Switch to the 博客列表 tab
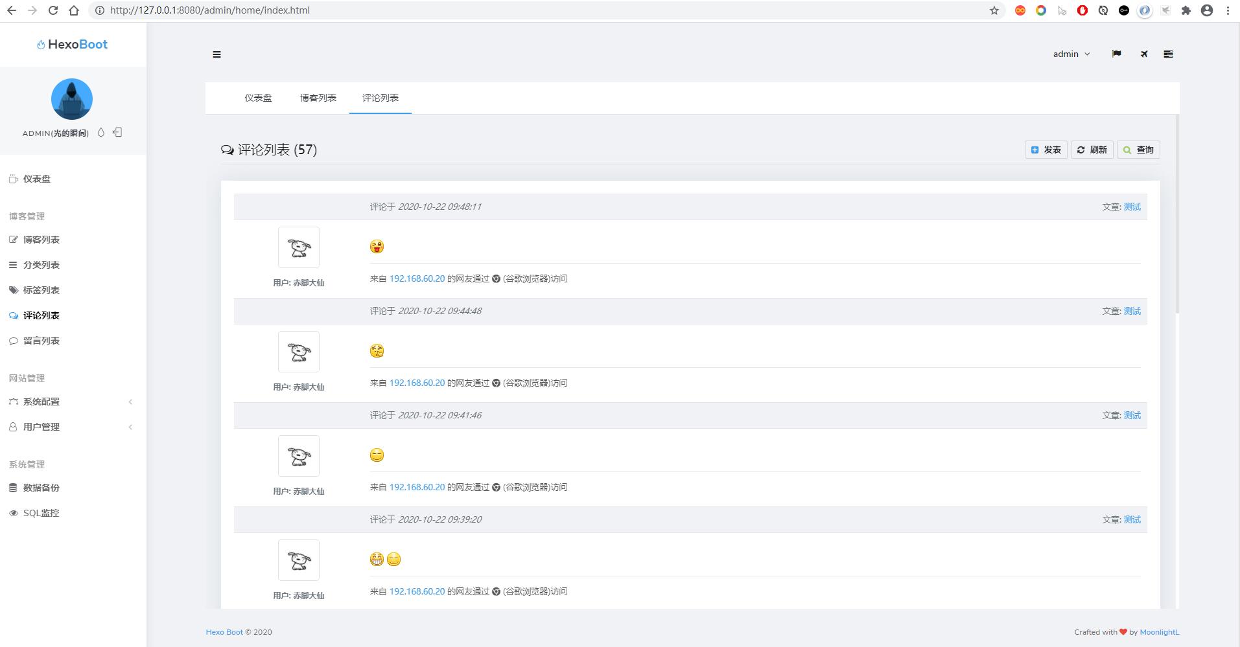Screen dimensions: 1240x647 [x=318, y=98]
